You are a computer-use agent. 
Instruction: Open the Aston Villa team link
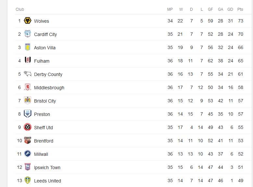click(45, 48)
